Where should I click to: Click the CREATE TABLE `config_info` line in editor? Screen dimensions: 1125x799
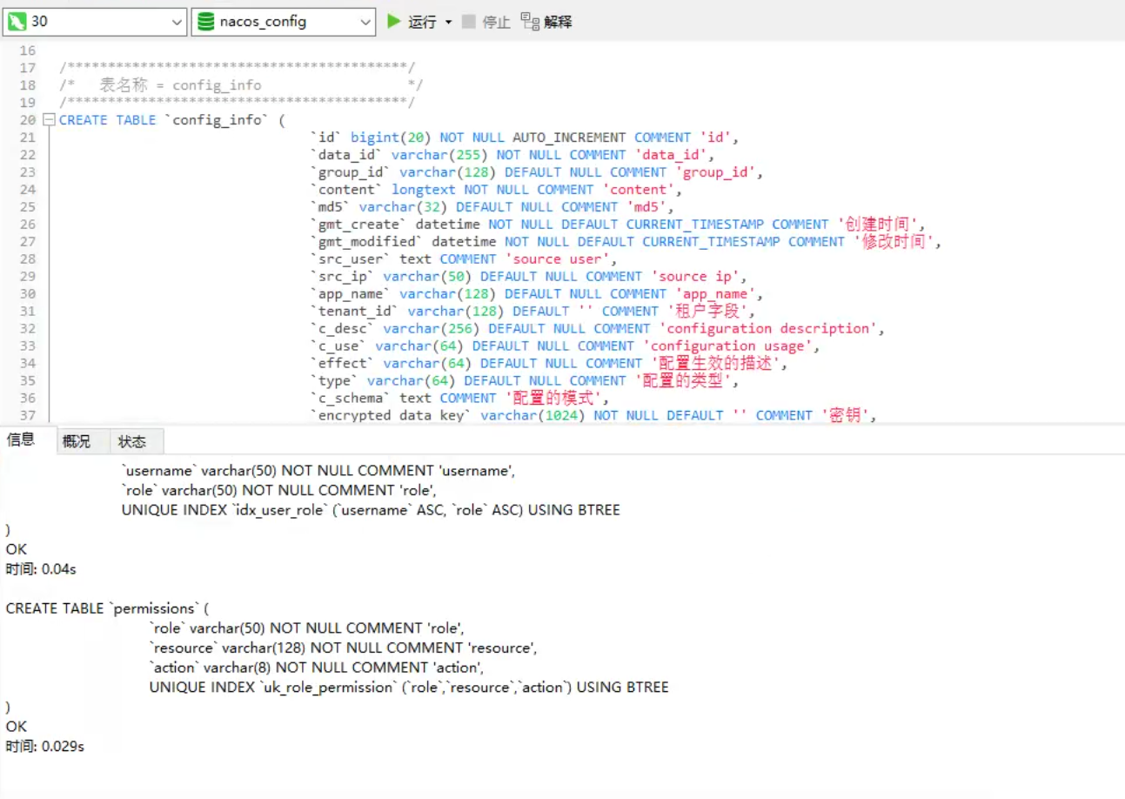(172, 120)
